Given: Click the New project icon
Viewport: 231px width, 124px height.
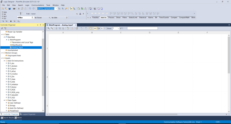Looking at the screenshot, I should point(3,9).
